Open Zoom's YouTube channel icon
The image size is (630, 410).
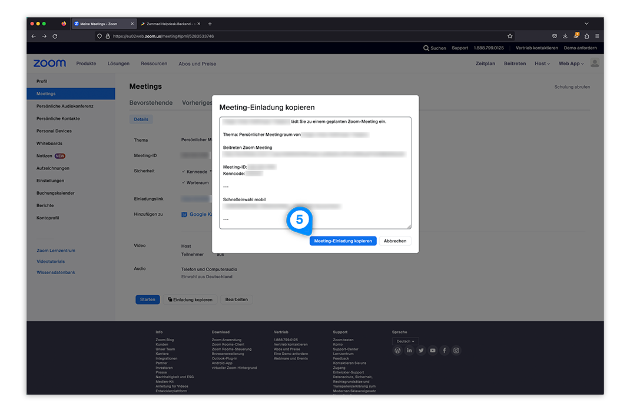click(433, 351)
